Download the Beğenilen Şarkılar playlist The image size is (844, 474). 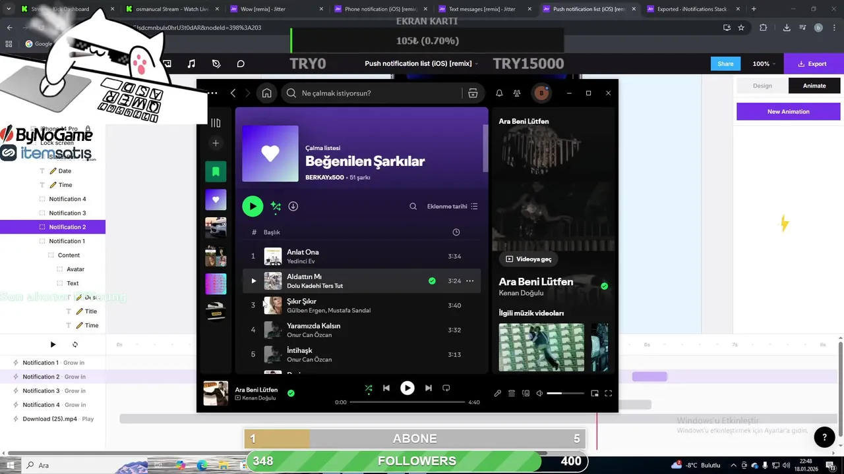[x=293, y=206]
